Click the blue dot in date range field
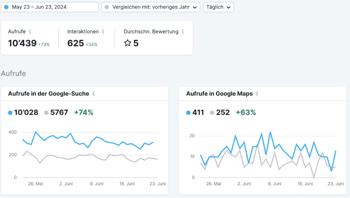 coord(6,7)
